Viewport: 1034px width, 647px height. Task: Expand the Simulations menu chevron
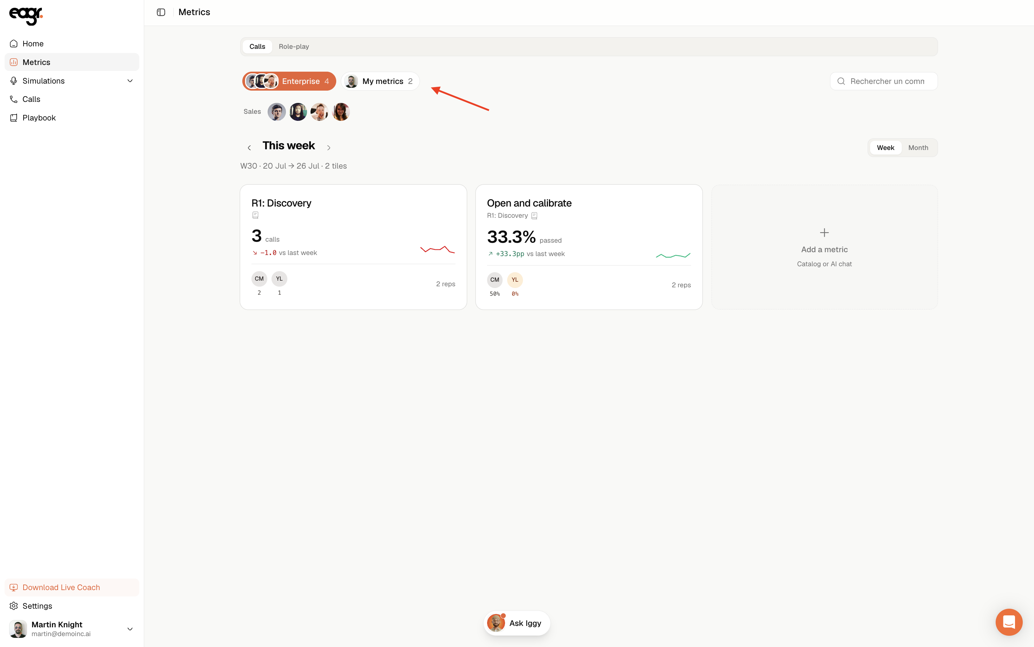(x=130, y=81)
